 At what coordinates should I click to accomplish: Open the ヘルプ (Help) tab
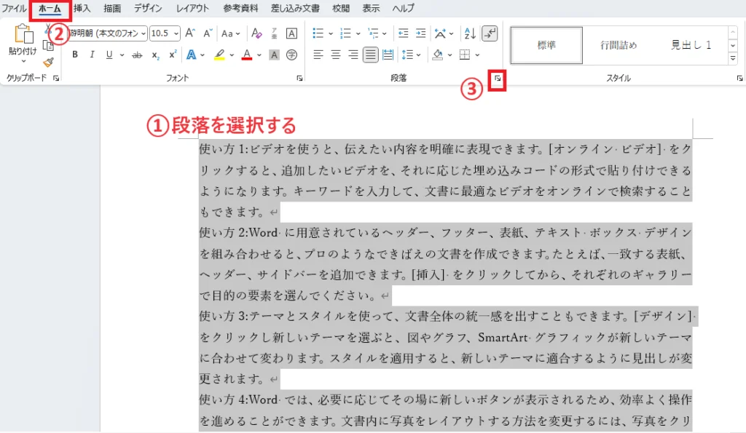(403, 9)
